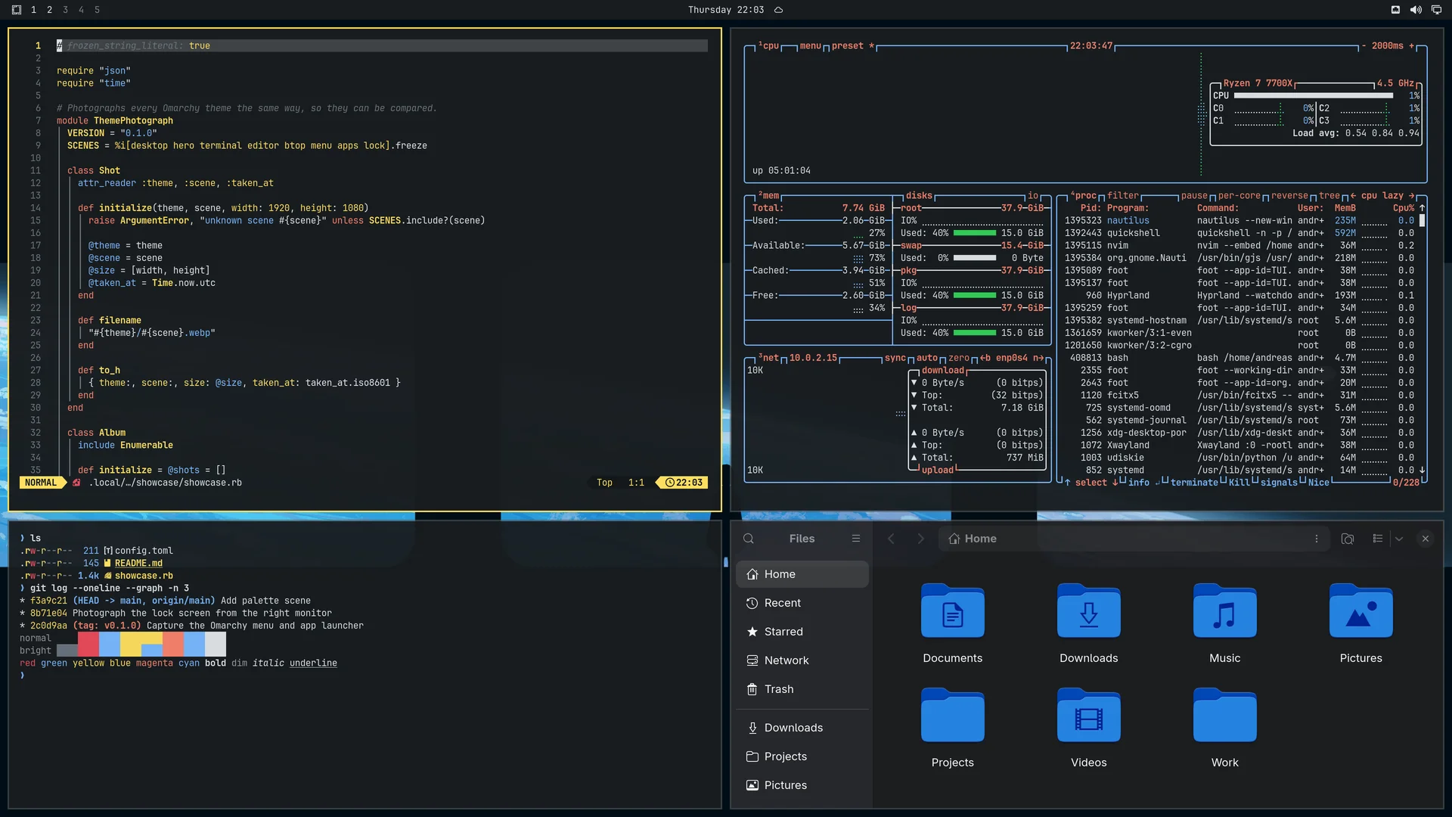Toggle reverse sorting in btop proc
1452x817 pixels.
(1289, 195)
